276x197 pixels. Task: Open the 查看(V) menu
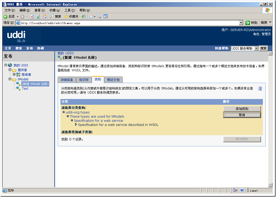click(x=40, y=10)
